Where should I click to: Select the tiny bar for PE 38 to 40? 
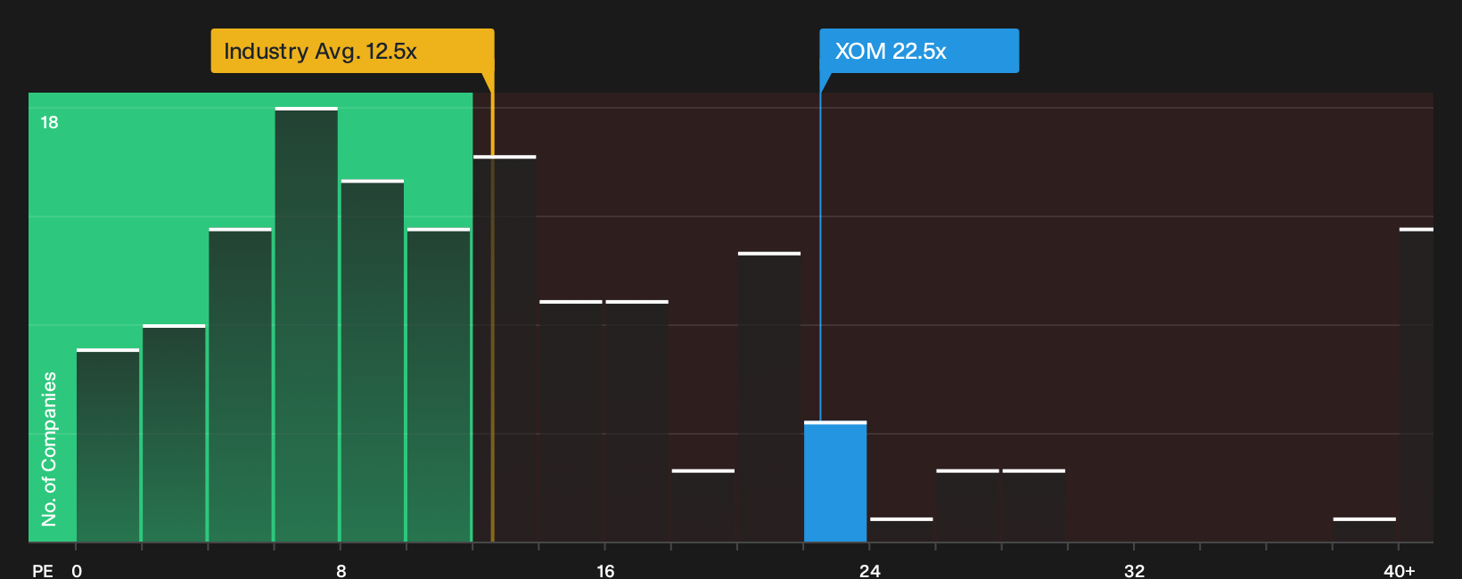pyautogui.click(x=1365, y=530)
